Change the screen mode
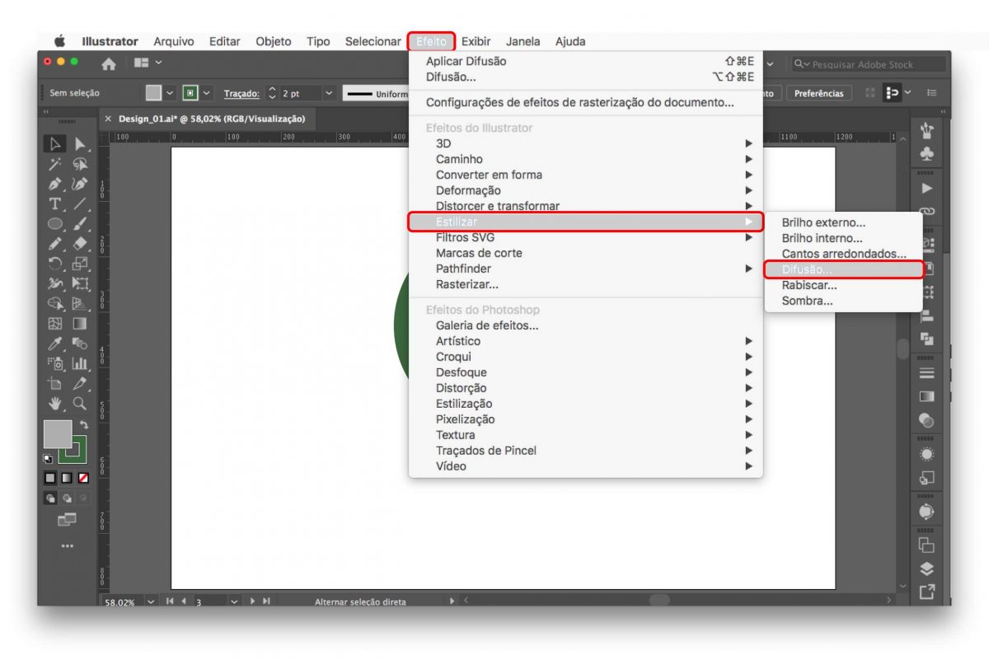 [x=67, y=520]
